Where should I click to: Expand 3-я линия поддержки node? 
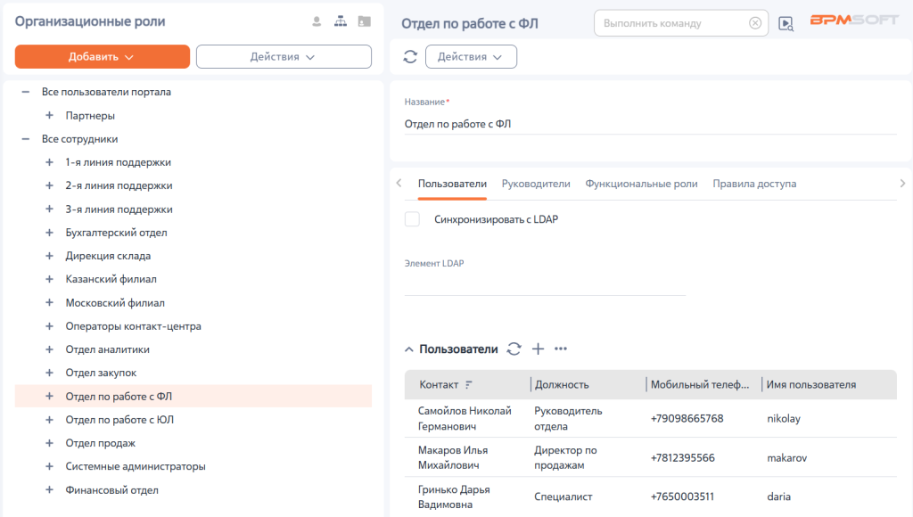(x=50, y=209)
